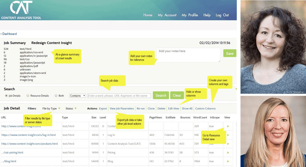
Task: Expand the File by Type filter
Action: coord(51,109)
